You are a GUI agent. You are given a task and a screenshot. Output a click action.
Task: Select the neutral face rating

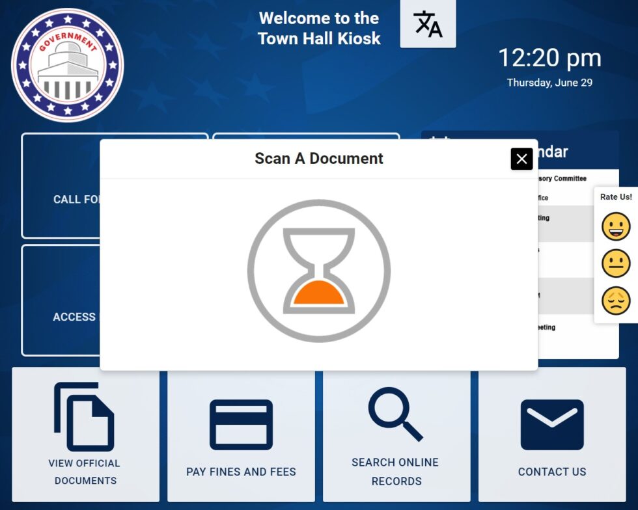tap(614, 263)
